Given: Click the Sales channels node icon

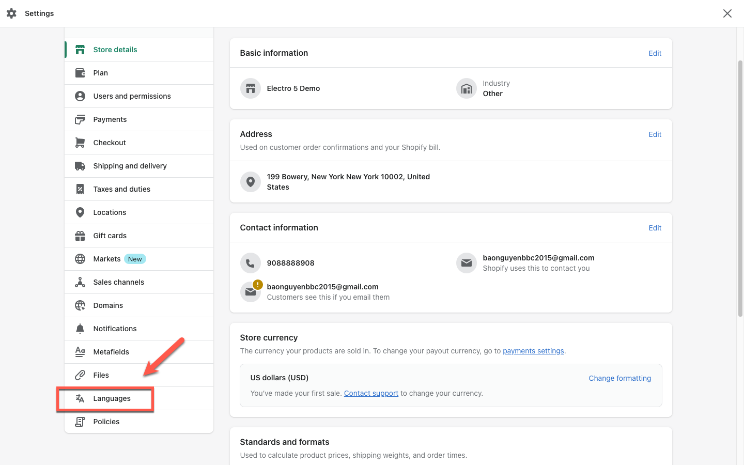Looking at the screenshot, I should [80, 282].
